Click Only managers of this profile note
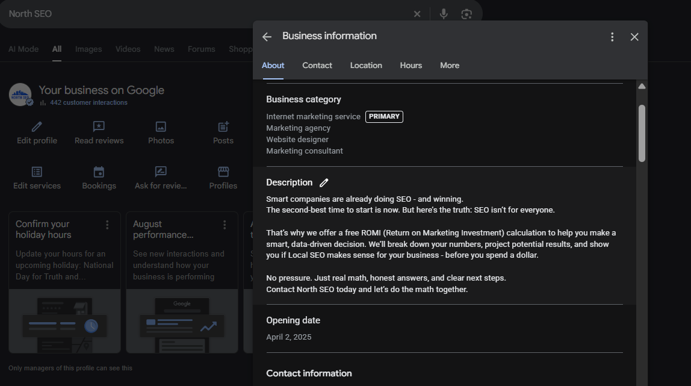The height and width of the screenshot is (386, 691). [x=70, y=368]
